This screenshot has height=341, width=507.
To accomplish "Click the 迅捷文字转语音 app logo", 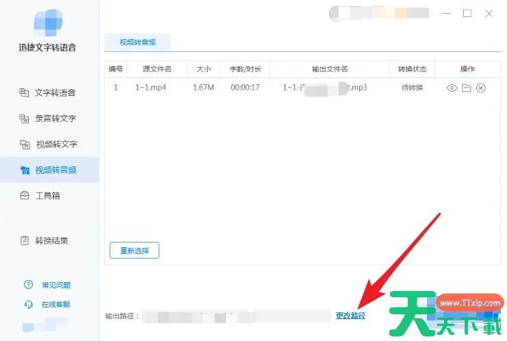I will (x=48, y=22).
